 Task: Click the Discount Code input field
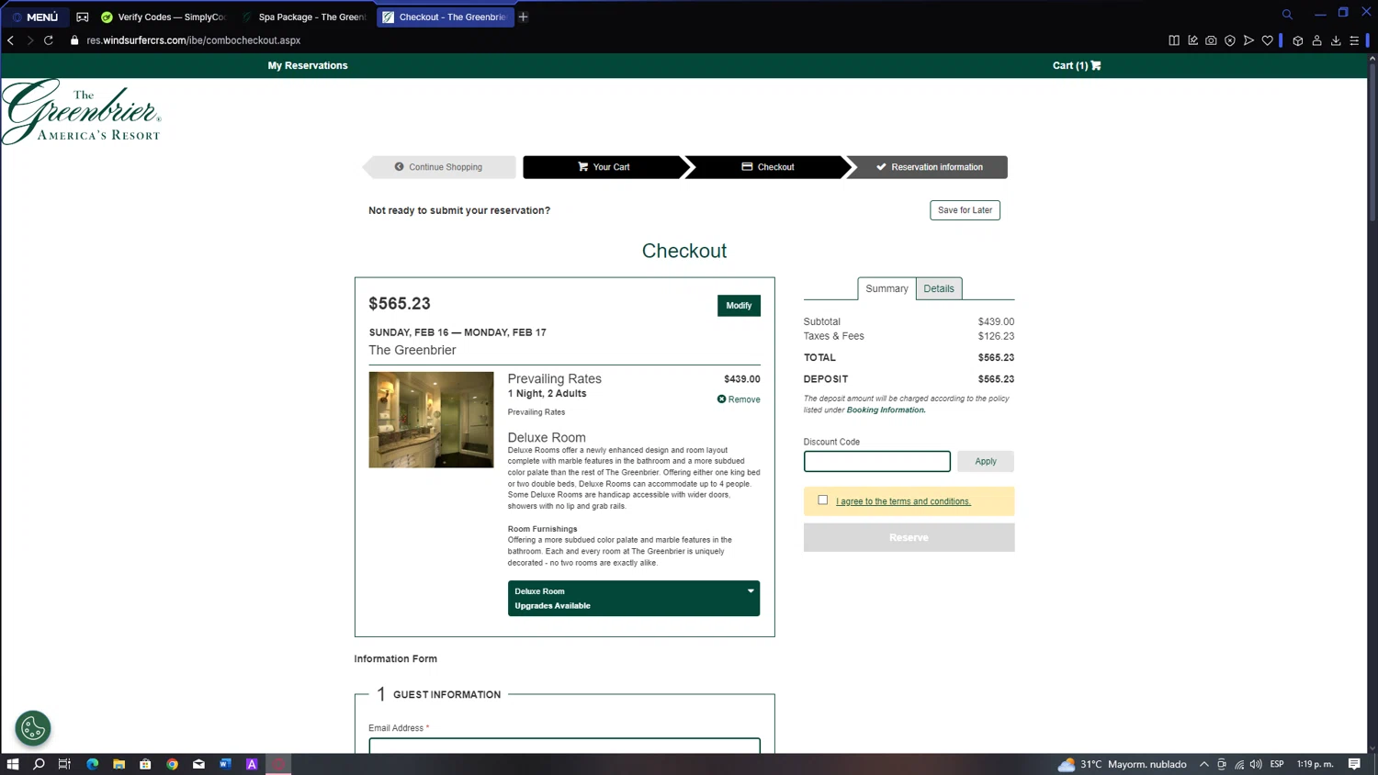click(877, 461)
